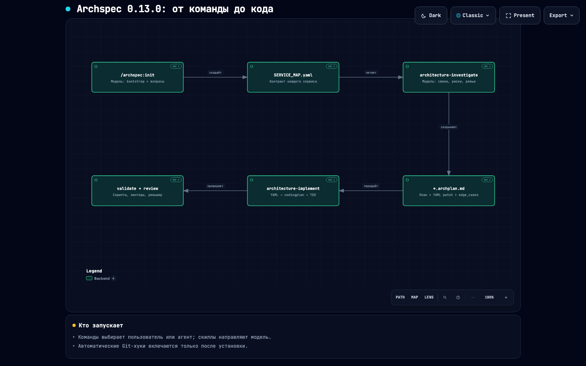586x366 pixels.
Task: Click the 'передаёт' edge label
Action: tap(371, 186)
